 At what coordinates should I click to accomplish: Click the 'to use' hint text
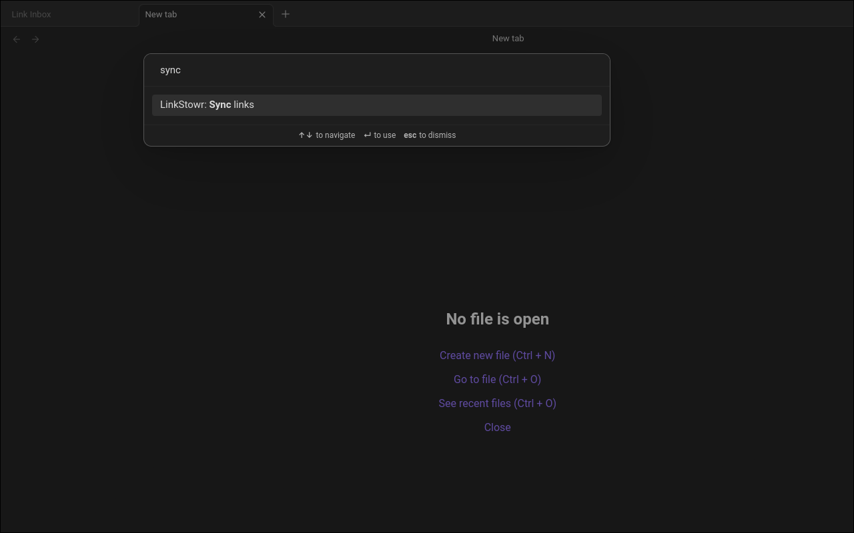[385, 135]
